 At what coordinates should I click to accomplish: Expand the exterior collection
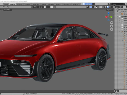coord(120,21)
